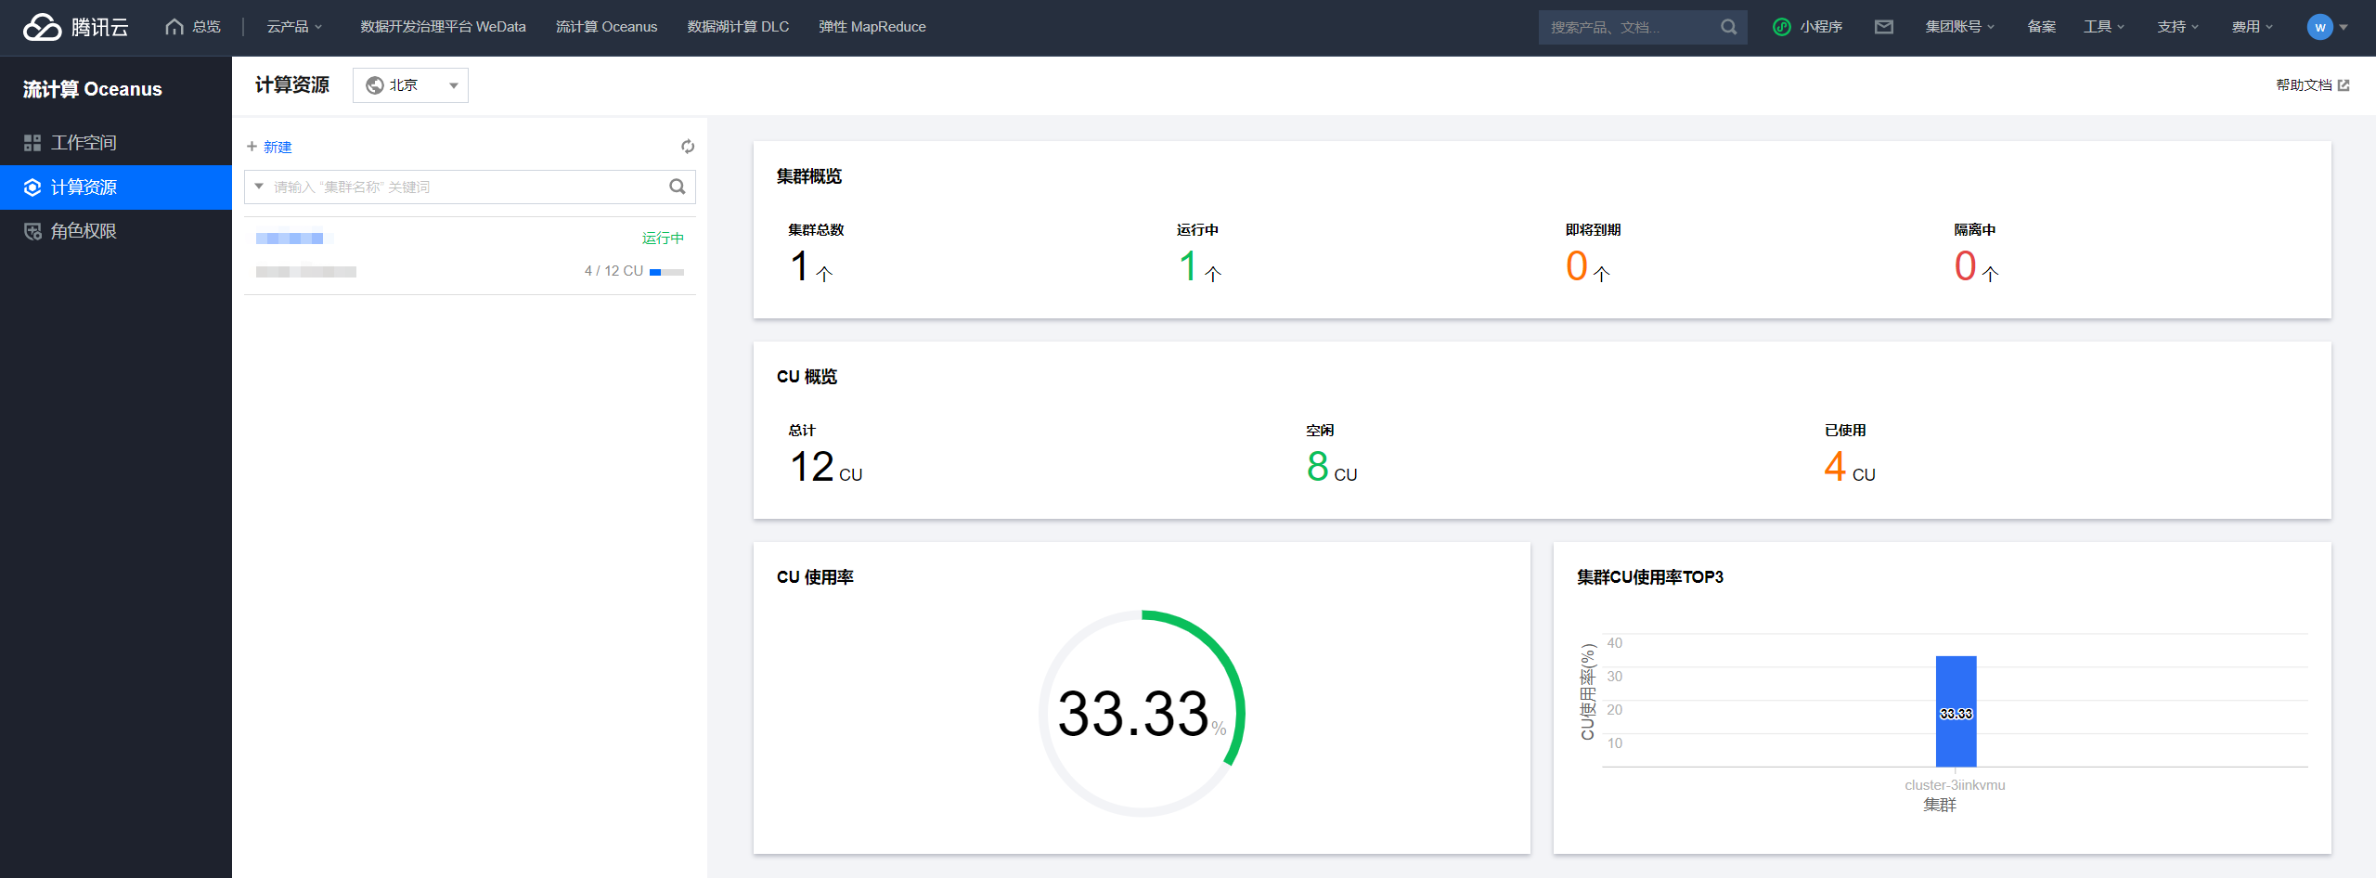Viewport: 2376px width, 878px height.
Task: Open the Beijing region dropdown
Action: click(x=410, y=85)
